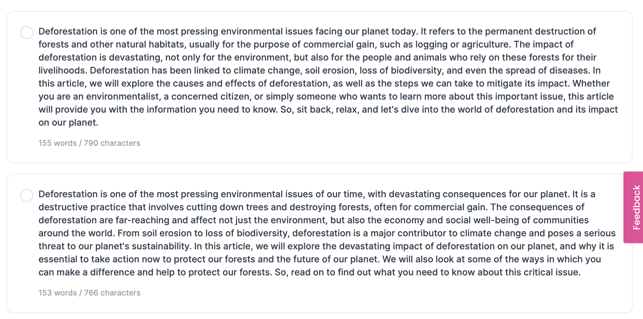Click "Whether" at the end of the fifth line
Image resolution: width=643 pixels, height=319 pixels.
pos(591,83)
